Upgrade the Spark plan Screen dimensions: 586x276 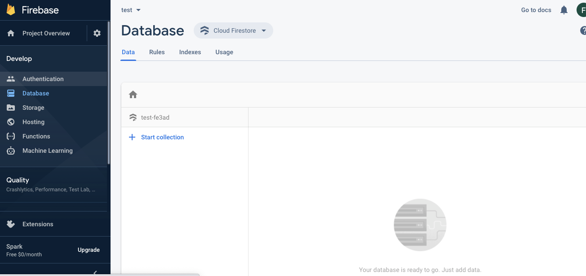coord(89,250)
